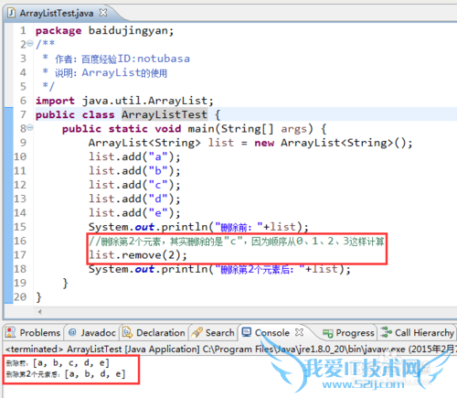Click line number 9 in the gutter

point(23,143)
